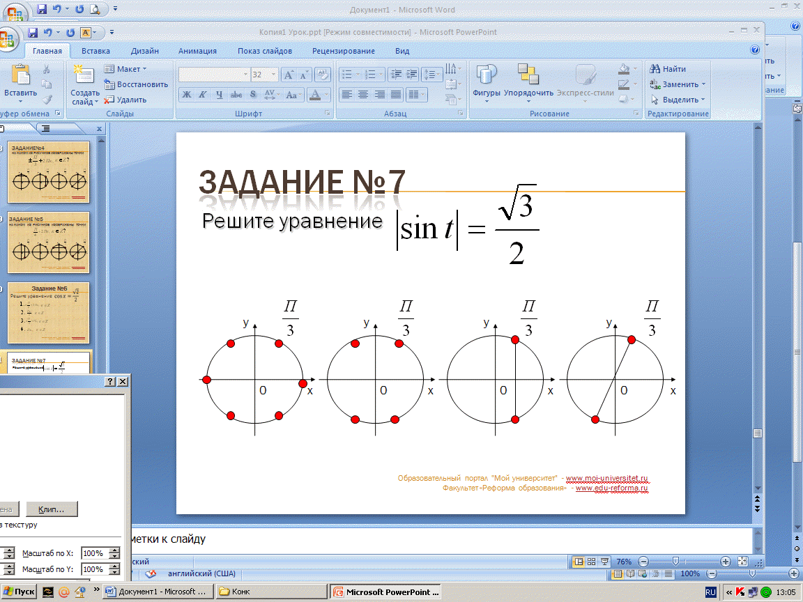The width and height of the screenshot is (803, 602).
Task: Open the Shapes gallery icon
Action: pos(487,75)
